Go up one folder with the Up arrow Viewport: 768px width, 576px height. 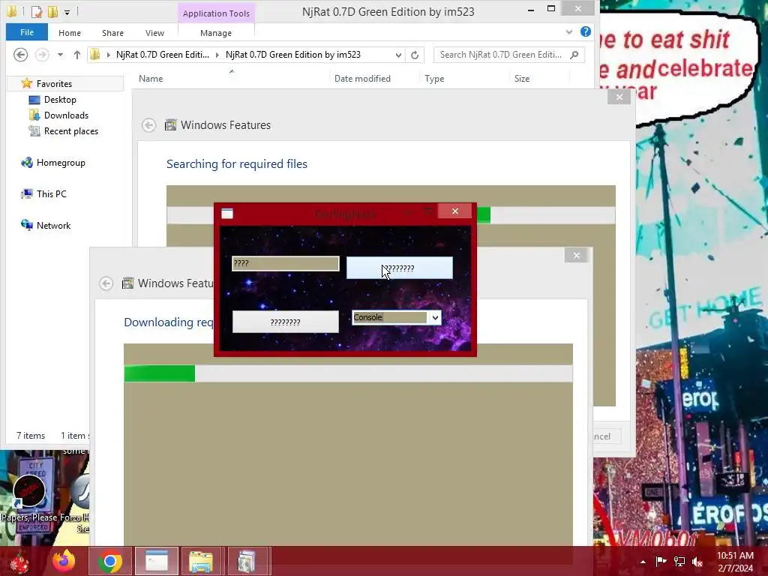(x=77, y=55)
